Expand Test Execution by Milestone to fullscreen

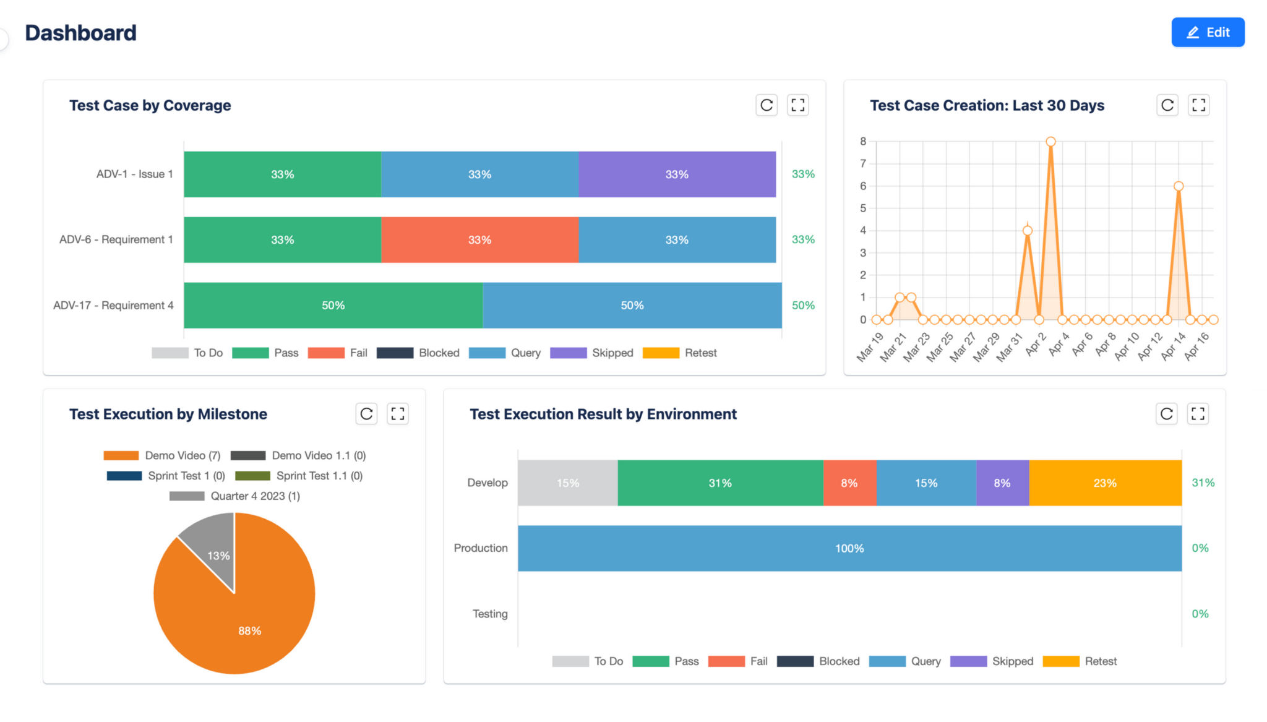pos(398,413)
